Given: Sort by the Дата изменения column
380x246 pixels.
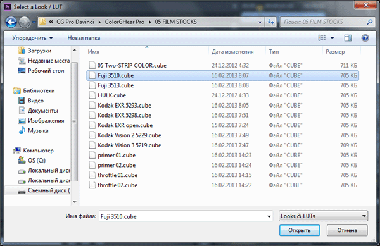Looking at the screenshot, I should coord(232,51).
